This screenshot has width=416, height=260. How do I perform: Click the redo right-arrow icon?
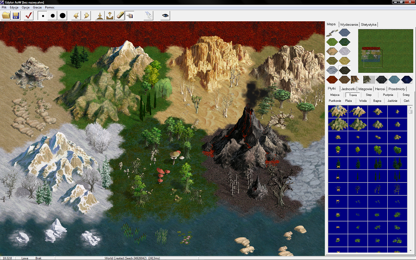point(86,16)
